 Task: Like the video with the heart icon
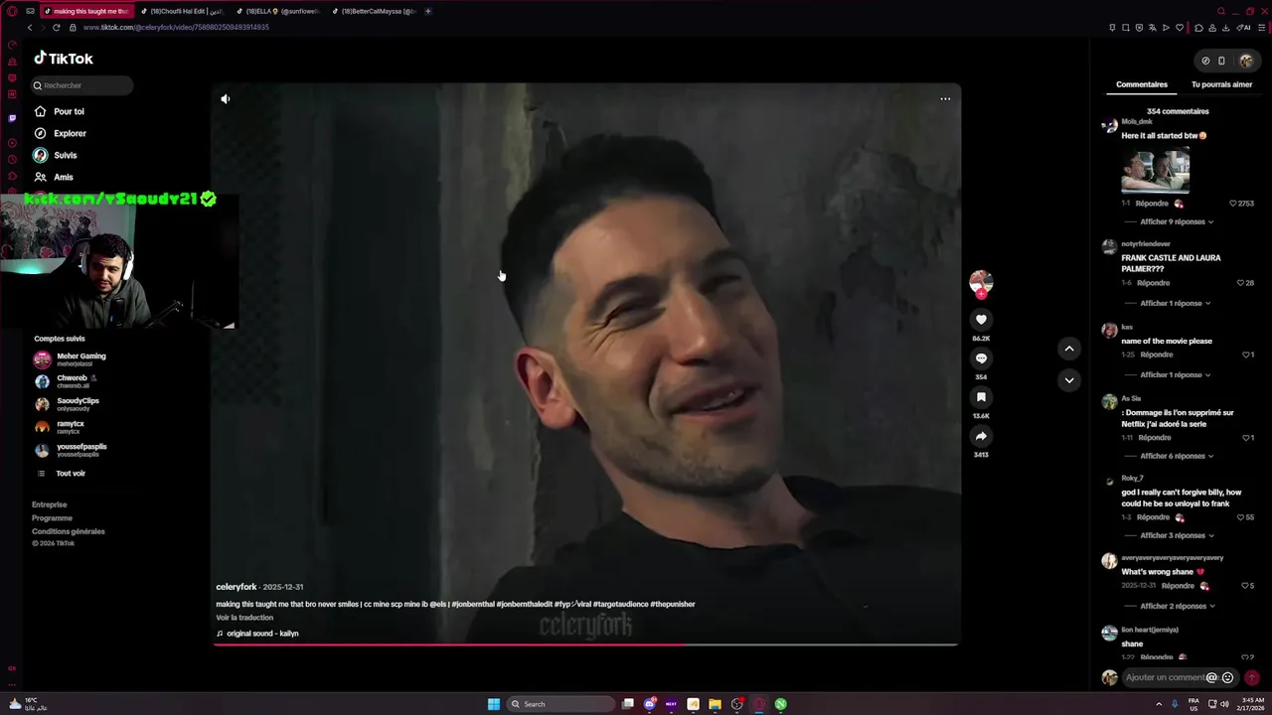(x=981, y=319)
